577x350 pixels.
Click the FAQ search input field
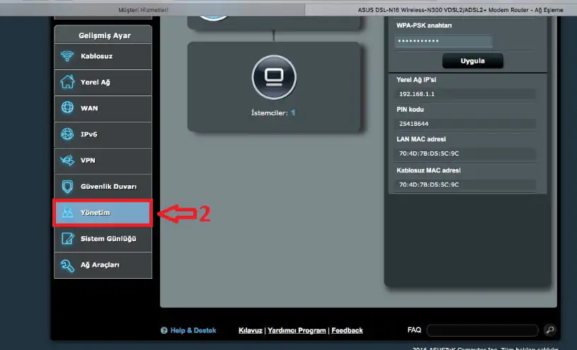click(x=482, y=330)
